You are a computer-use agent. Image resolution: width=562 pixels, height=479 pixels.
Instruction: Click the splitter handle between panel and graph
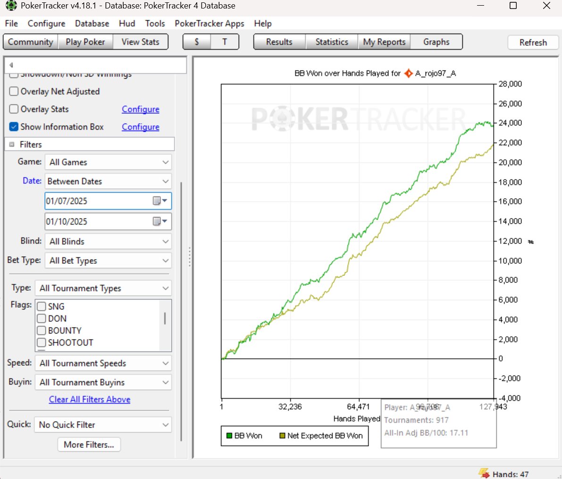click(190, 256)
